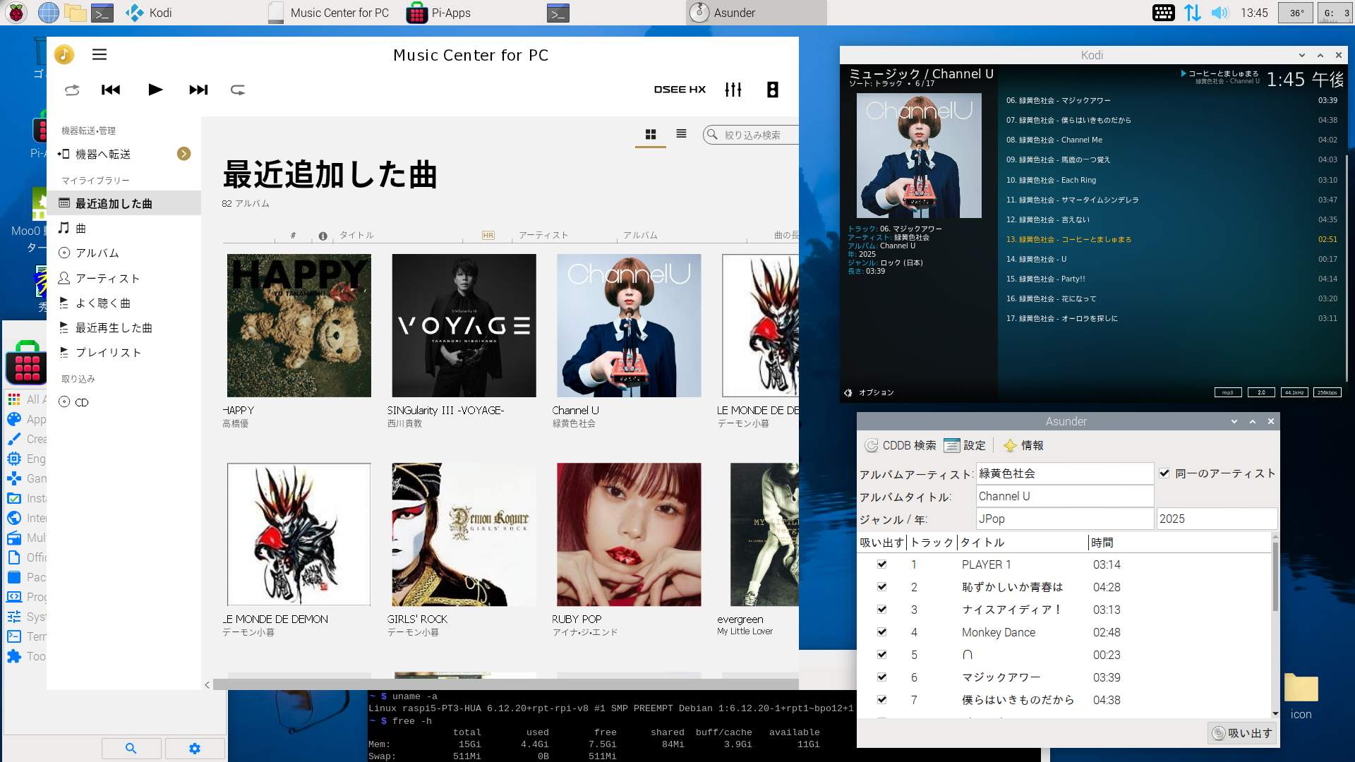Open the HAPPY album thumbnail

pos(299,325)
